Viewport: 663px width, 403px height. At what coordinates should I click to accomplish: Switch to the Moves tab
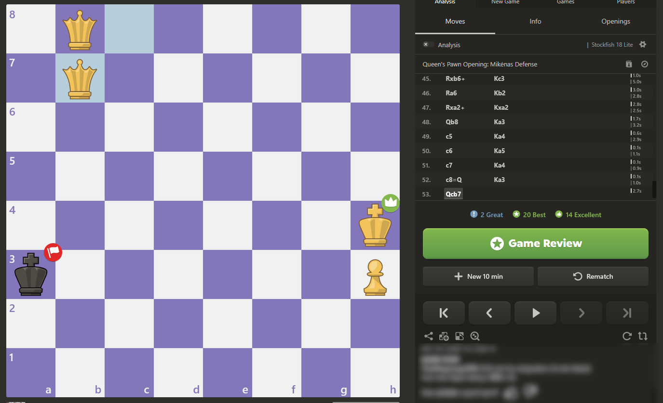(x=455, y=21)
